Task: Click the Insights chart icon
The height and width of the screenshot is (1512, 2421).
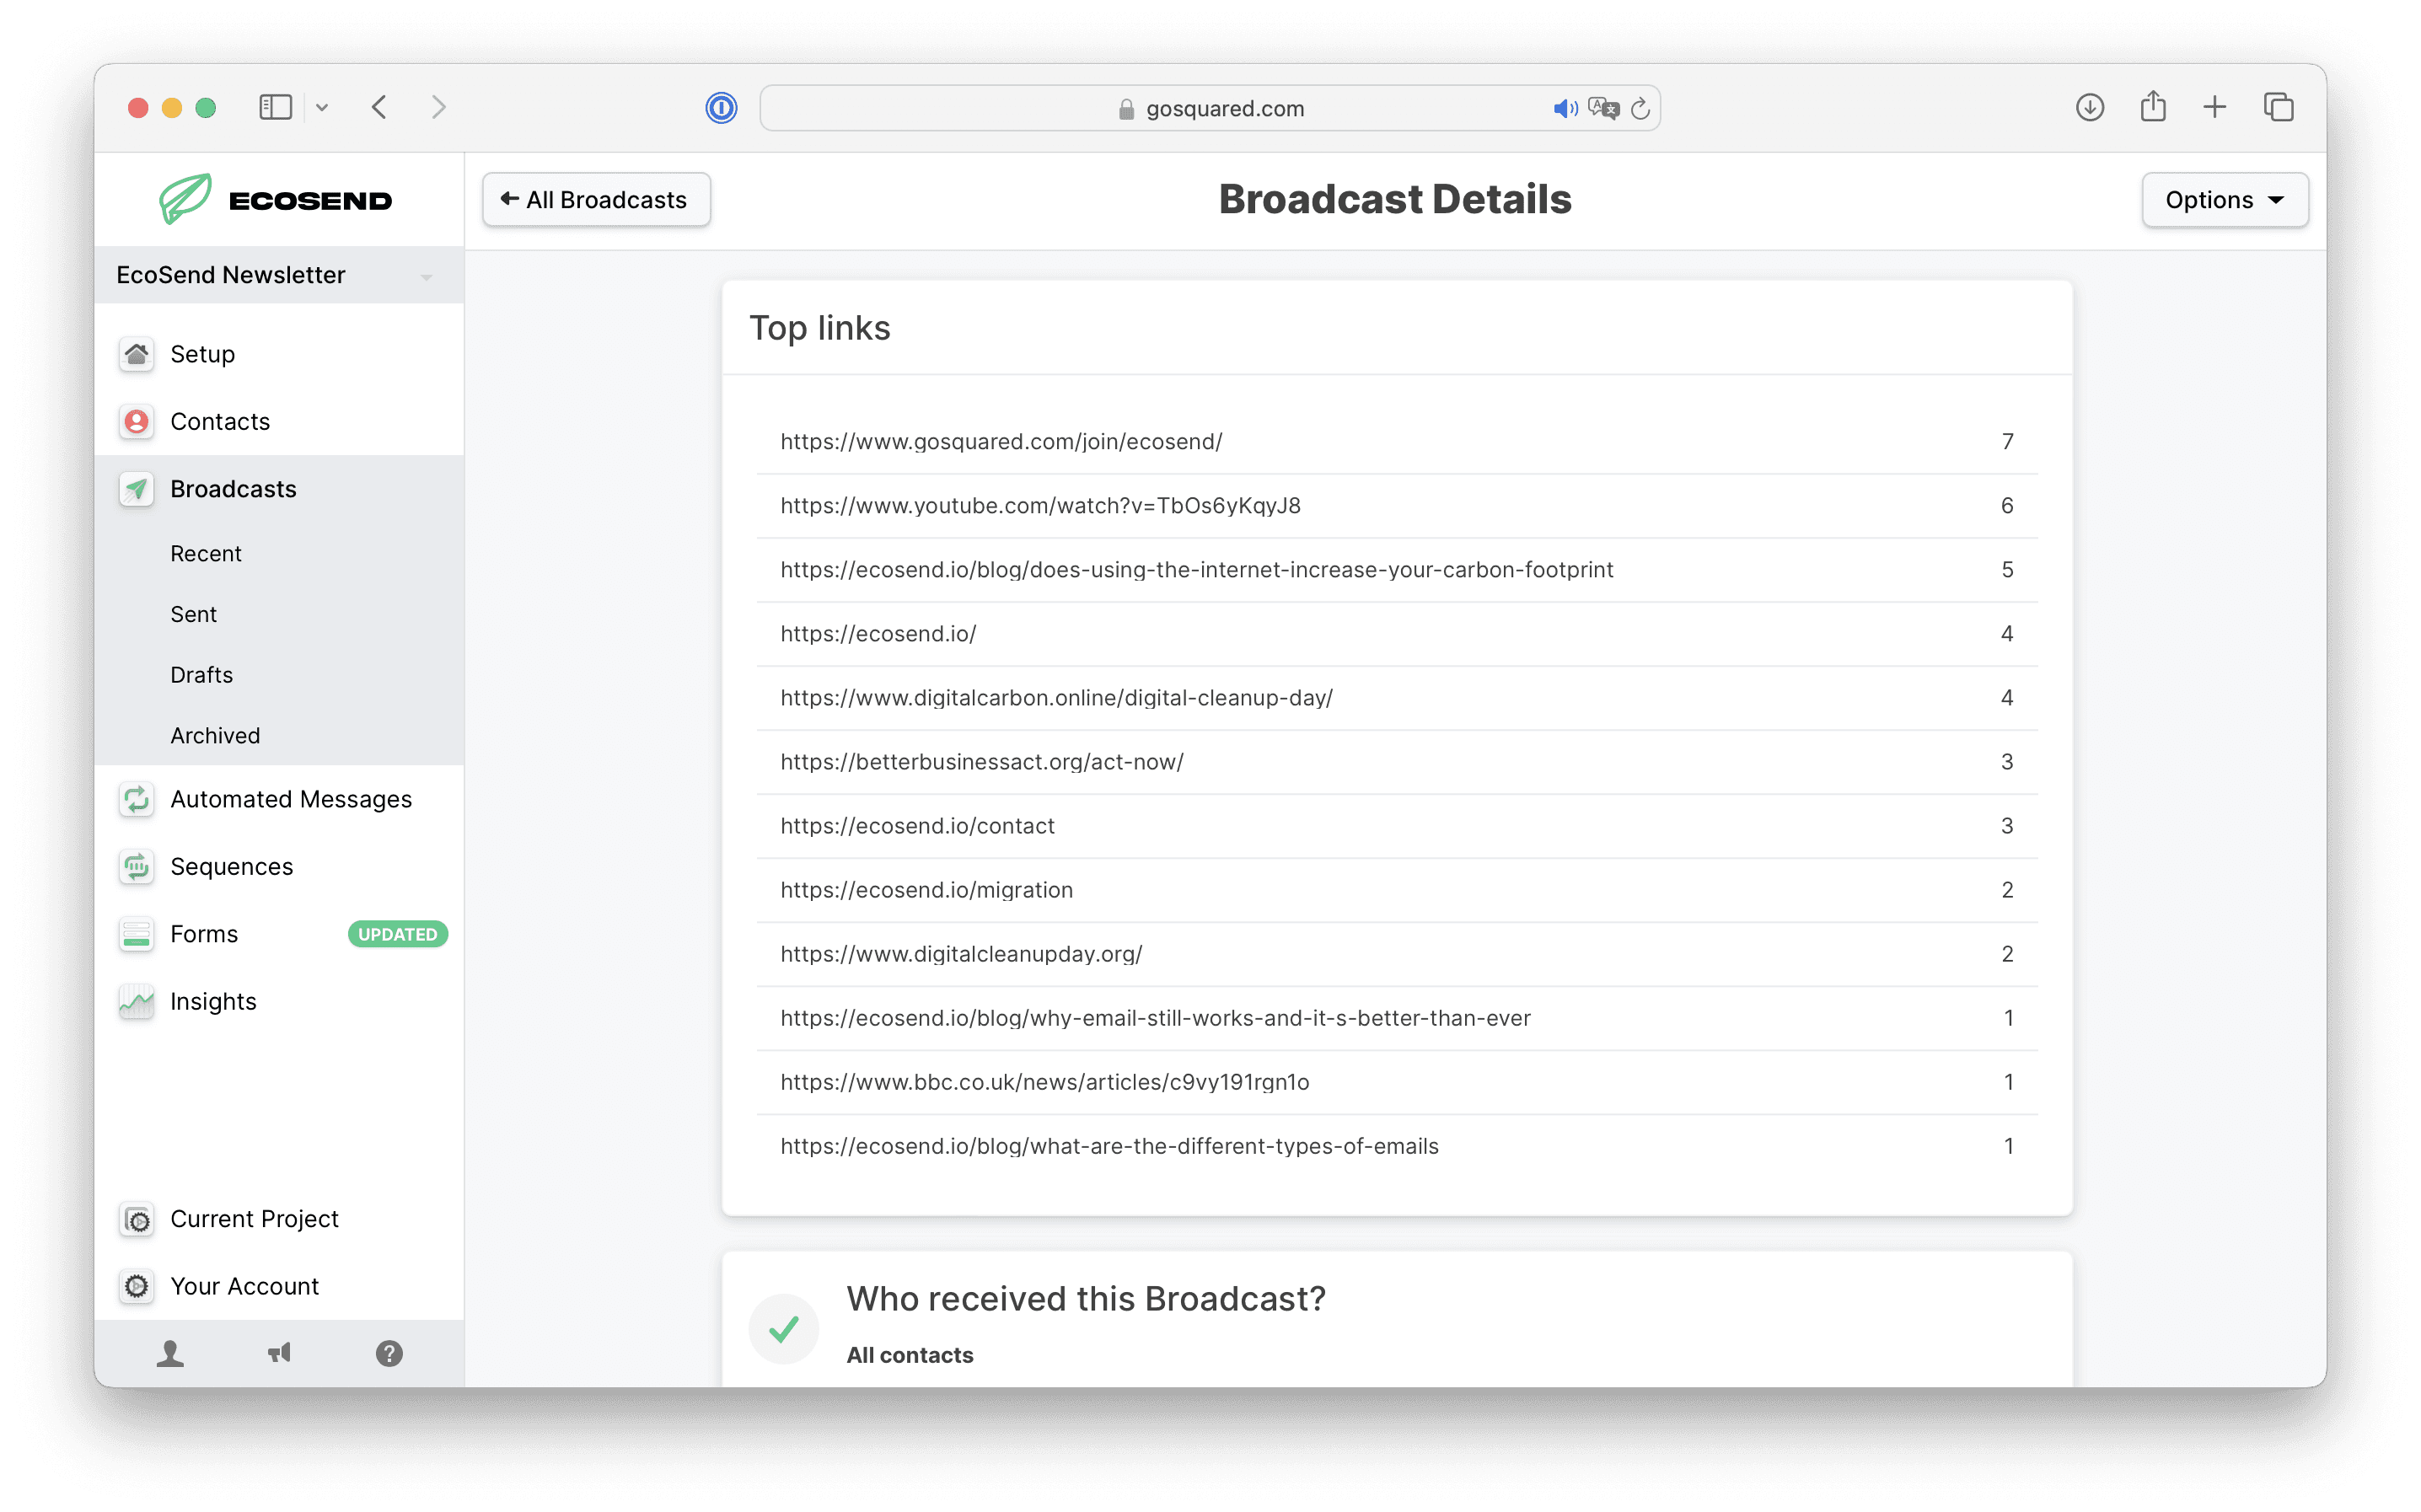Action: 136,1001
